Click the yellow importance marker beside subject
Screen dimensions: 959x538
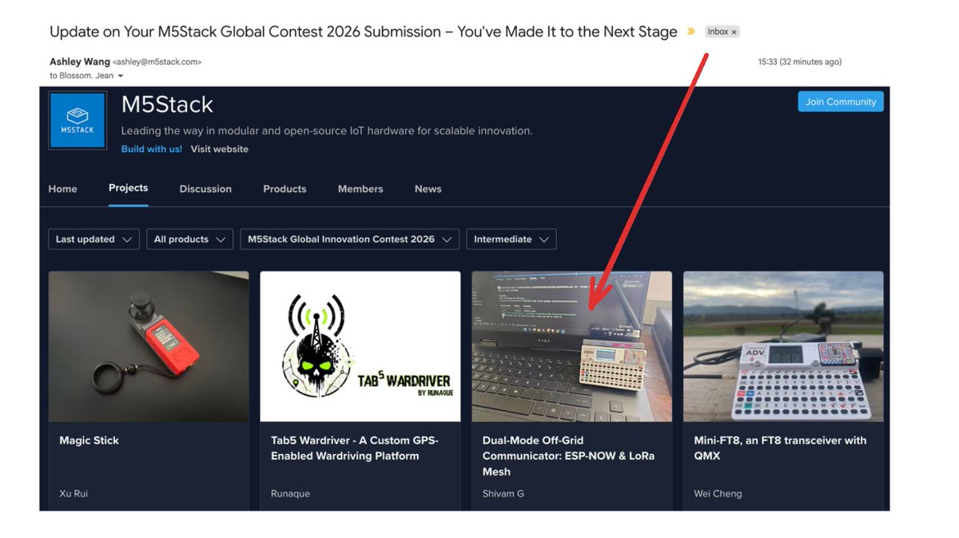[x=691, y=32]
